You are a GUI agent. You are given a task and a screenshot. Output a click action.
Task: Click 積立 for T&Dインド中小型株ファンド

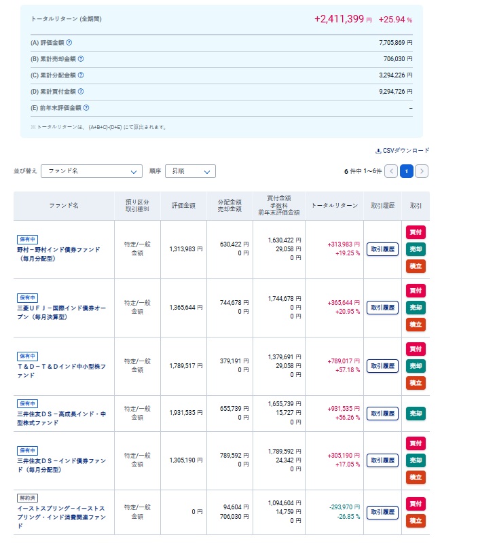[x=416, y=383]
